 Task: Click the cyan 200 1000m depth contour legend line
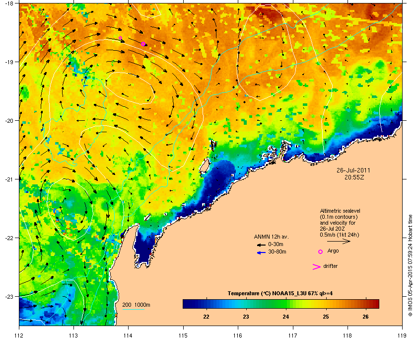click(133, 310)
